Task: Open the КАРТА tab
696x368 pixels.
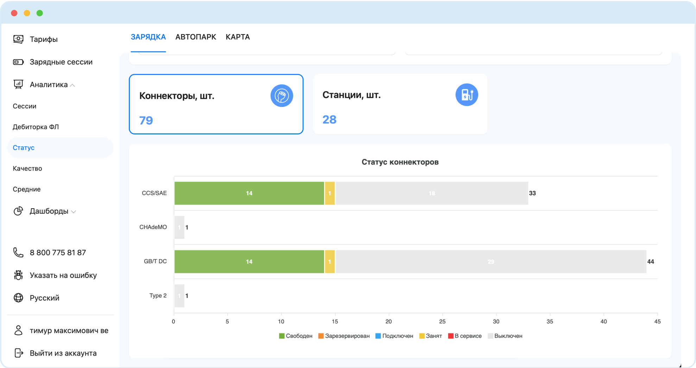Action: coord(238,37)
